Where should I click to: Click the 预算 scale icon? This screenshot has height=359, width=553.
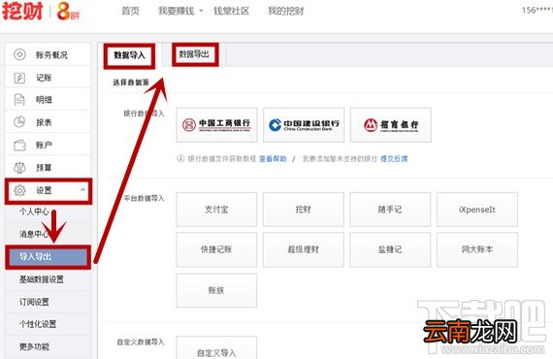coord(19,168)
